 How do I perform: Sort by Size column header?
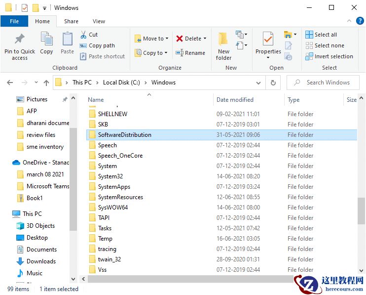352,100
